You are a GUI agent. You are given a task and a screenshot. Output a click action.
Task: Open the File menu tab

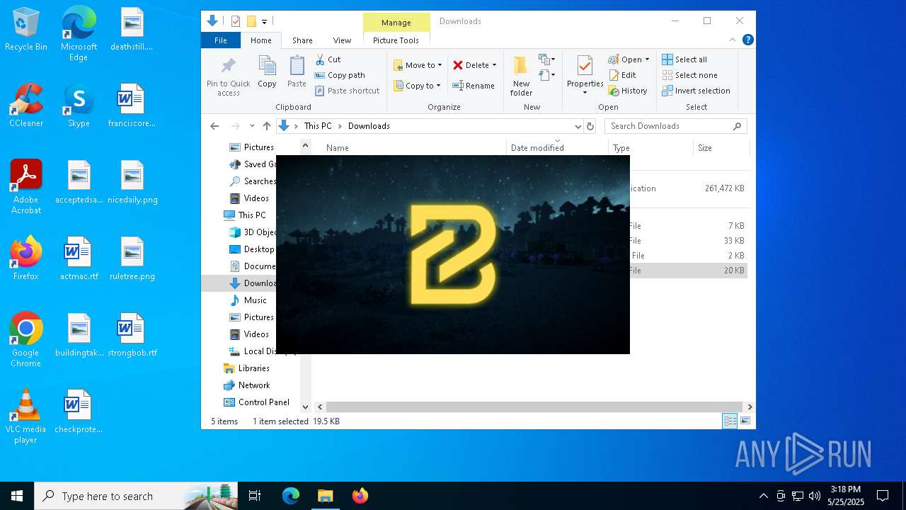[221, 40]
